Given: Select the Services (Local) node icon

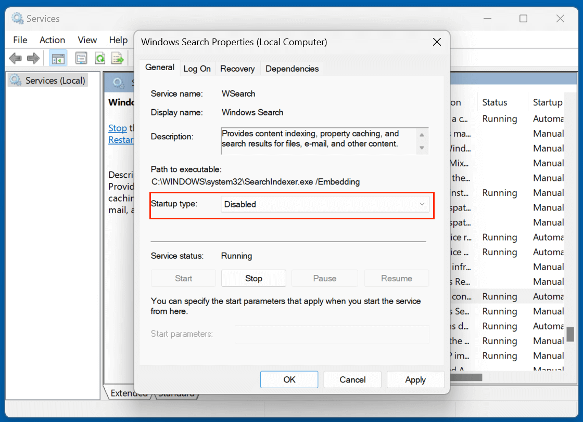Looking at the screenshot, I should (14, 80).
